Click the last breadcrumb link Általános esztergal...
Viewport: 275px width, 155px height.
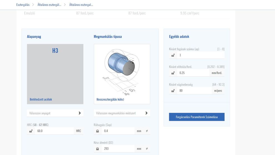coord(81,5)
